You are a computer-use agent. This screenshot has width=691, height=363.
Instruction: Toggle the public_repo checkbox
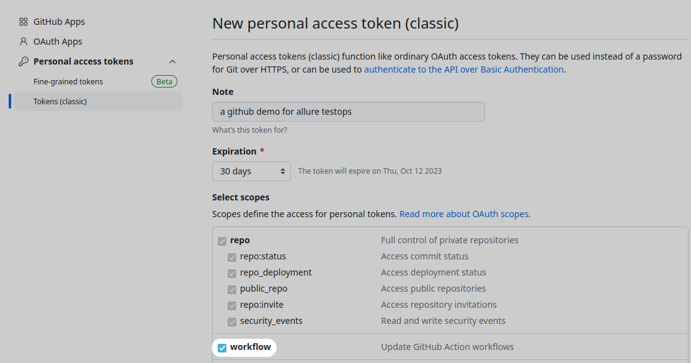(x=232, y=289)
